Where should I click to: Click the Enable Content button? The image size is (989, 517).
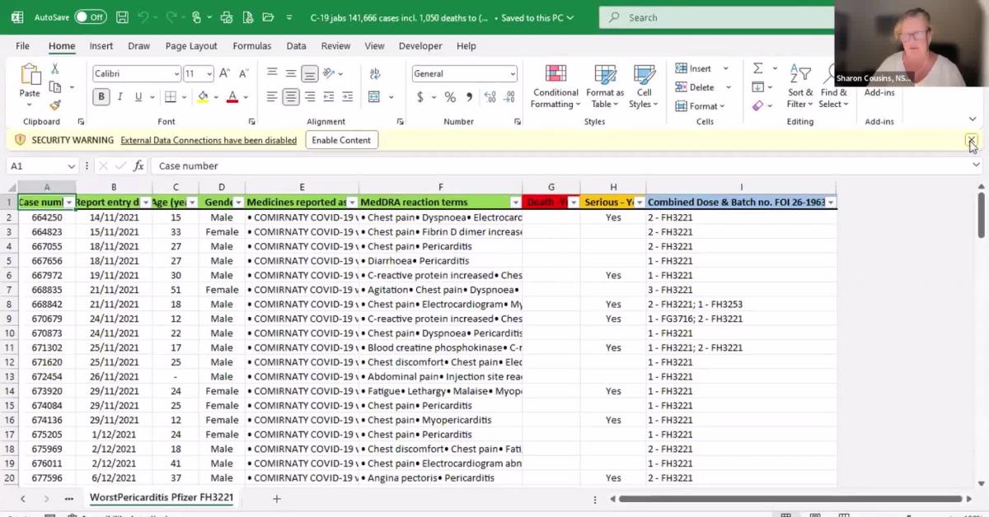coord(341,140)
